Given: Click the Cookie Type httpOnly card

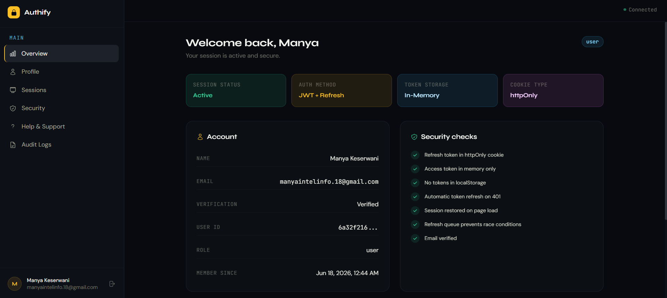Looking at the screenshot, I should (553, 90).
